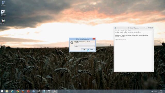Open File Explorer from the taskbar
165x93 pixels.
(7, 91)
